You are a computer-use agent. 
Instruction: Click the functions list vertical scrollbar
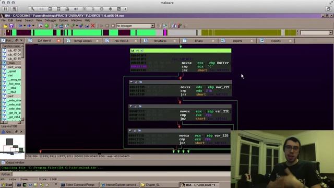[x=22, y=83]
